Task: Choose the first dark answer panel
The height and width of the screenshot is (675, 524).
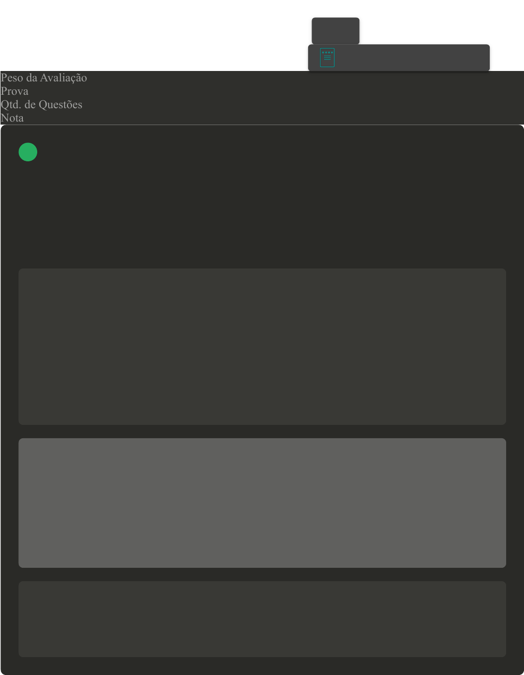Action: point(262,346)
